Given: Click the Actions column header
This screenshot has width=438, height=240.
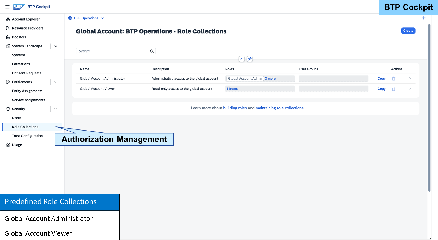Looking at the screenshot, I should pos(397,69).
